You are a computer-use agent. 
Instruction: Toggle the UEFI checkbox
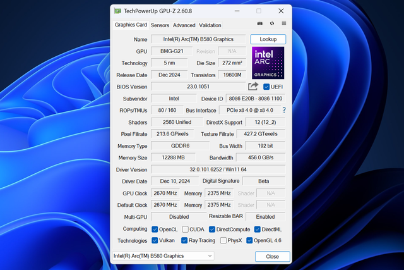[x=266, y=87]
